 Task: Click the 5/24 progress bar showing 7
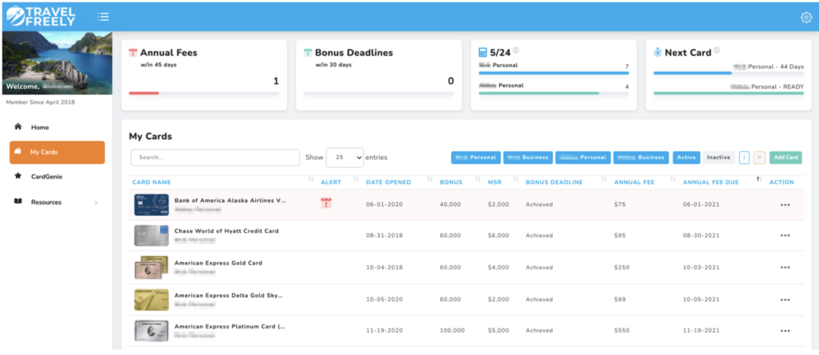pos(553,73)
